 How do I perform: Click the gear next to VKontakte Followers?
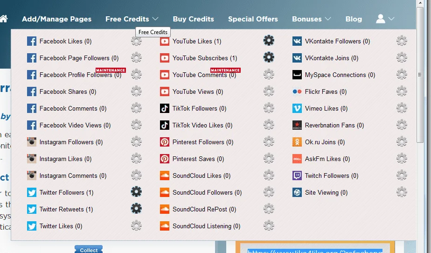(402, 41)
